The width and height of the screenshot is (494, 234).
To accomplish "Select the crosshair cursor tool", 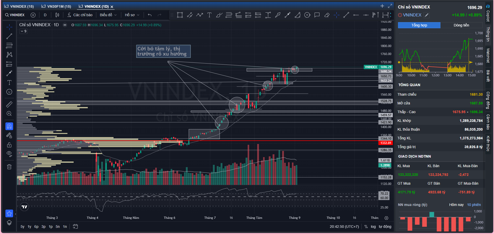I will pyautogui.click(x=9, y=27).
